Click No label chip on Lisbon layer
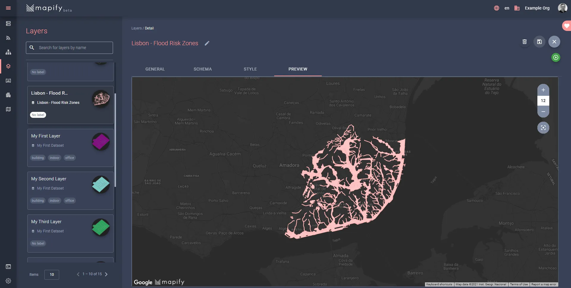 [38, 115]
